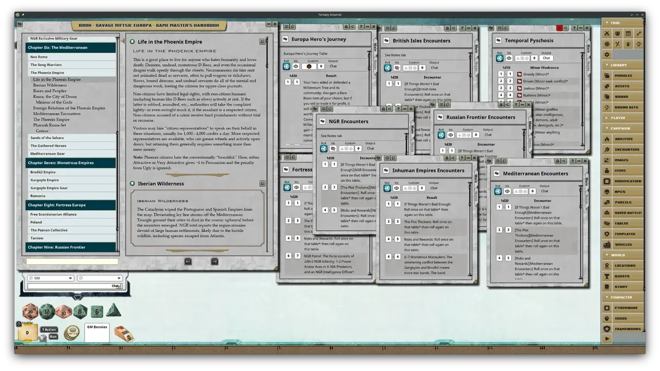The width and height of the screenshot is (660, 371).
Task: Click Roll icon in Europa Hero's Journey
Action: [x=287, y=66]
